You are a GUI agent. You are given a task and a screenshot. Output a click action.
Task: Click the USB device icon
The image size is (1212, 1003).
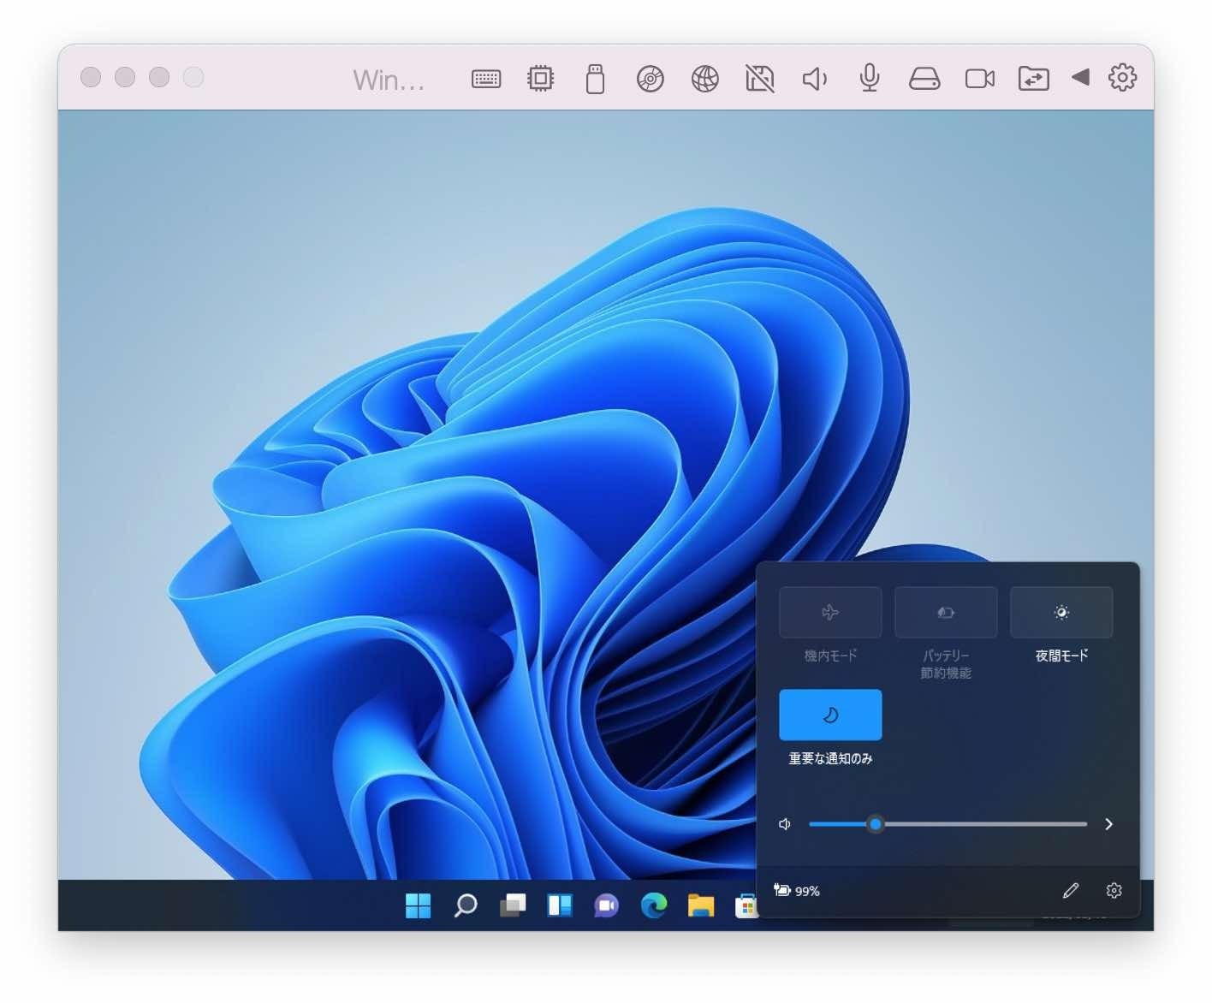595,79
